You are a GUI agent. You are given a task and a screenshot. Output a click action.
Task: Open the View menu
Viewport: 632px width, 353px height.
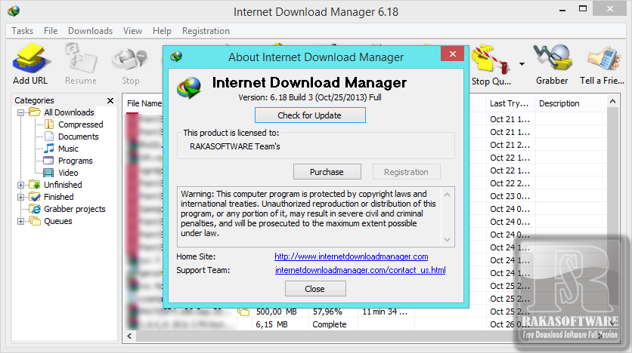tap(132, 31)
